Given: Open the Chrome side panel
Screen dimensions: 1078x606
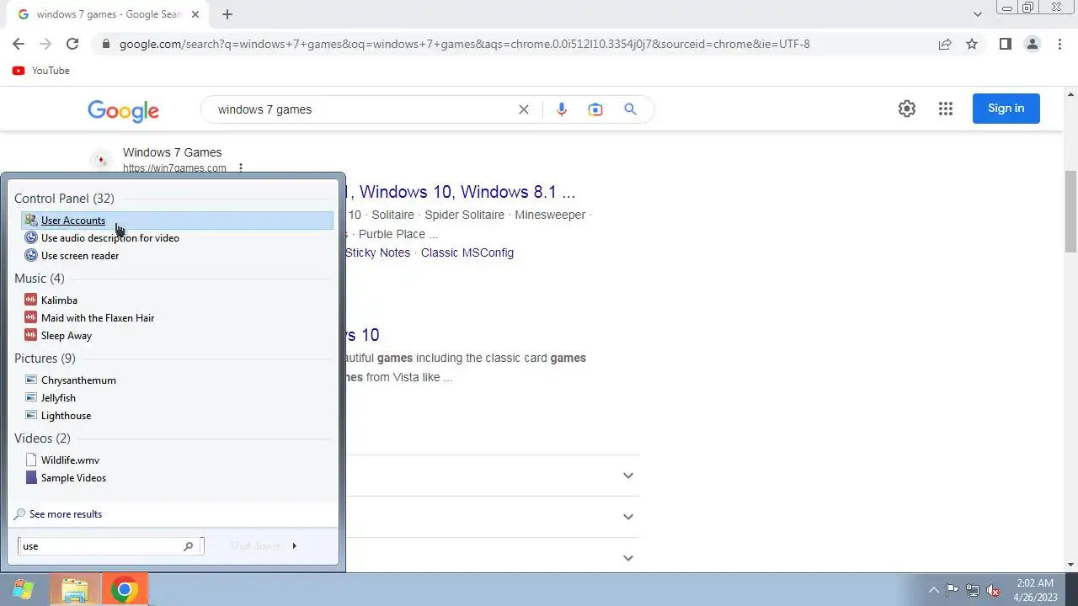Looking at the screenshot, I should click(x=1005, y=44).
